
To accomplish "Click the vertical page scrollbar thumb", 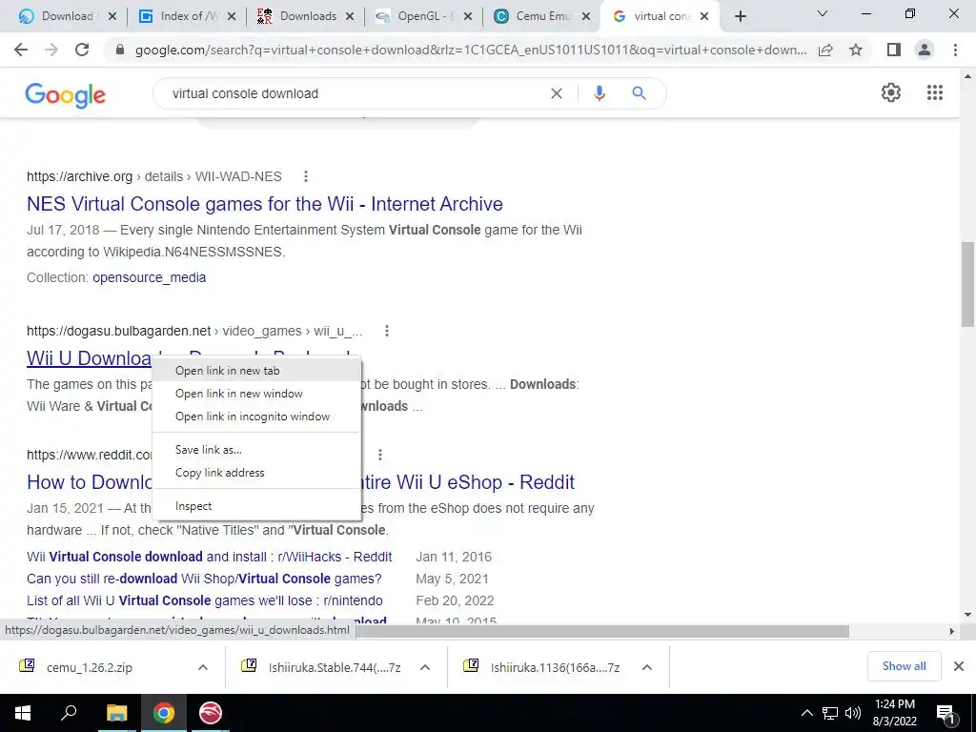I will [967, 284].
